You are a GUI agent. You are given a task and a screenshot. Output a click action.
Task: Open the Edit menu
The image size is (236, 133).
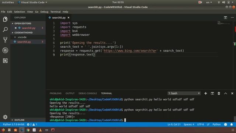pyautogui.click(x=10, y=12)
